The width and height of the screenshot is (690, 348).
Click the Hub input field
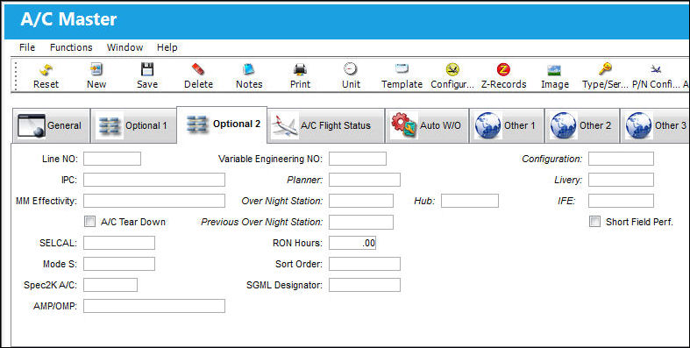coord(470,201)
